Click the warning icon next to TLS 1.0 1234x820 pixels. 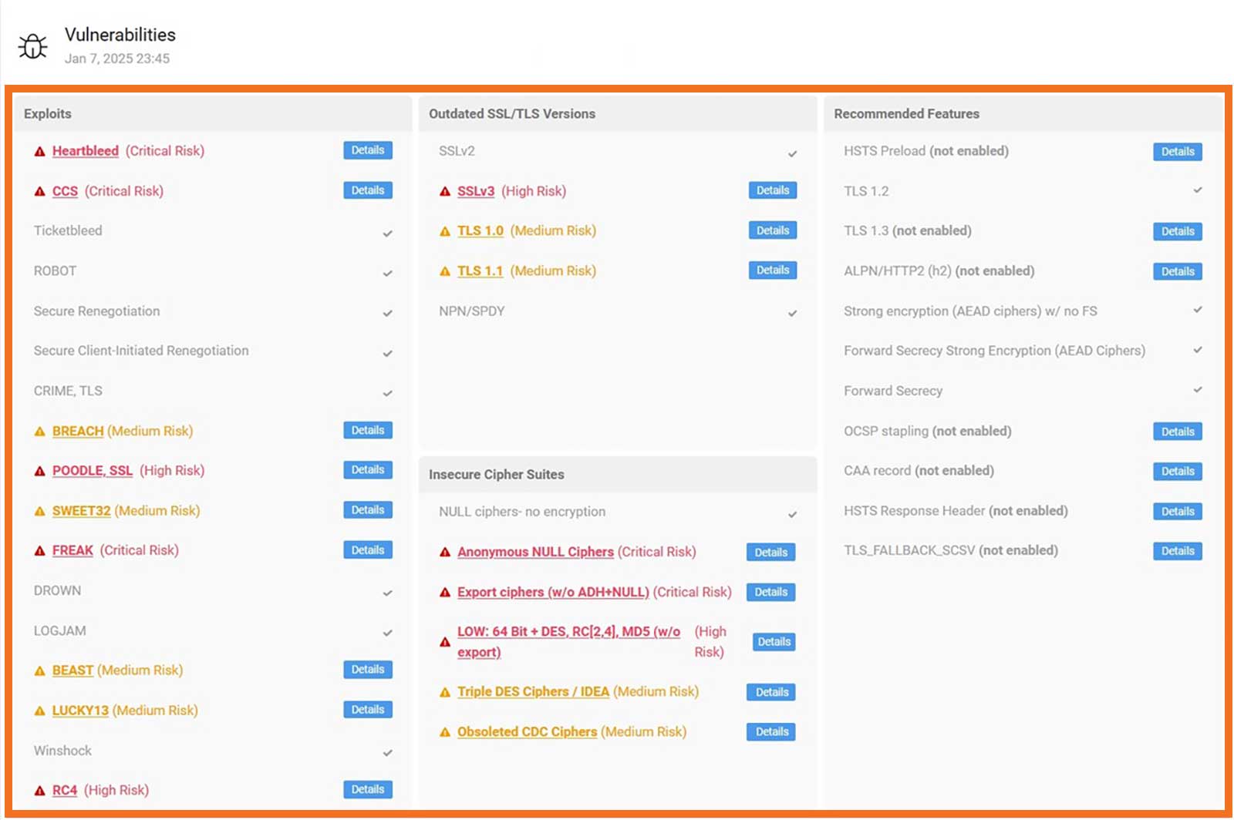[x=443, y=230]
